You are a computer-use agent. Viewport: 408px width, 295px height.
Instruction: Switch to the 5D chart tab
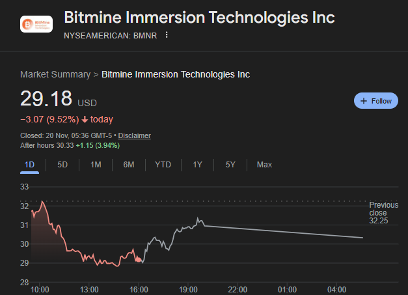(62, 164)
